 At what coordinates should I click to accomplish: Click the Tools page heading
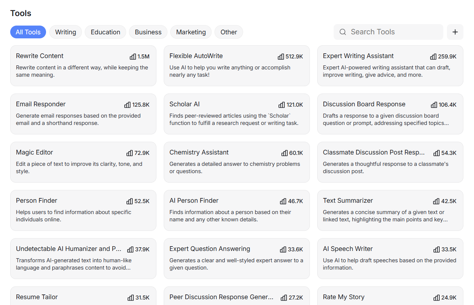tap(21, 14)
